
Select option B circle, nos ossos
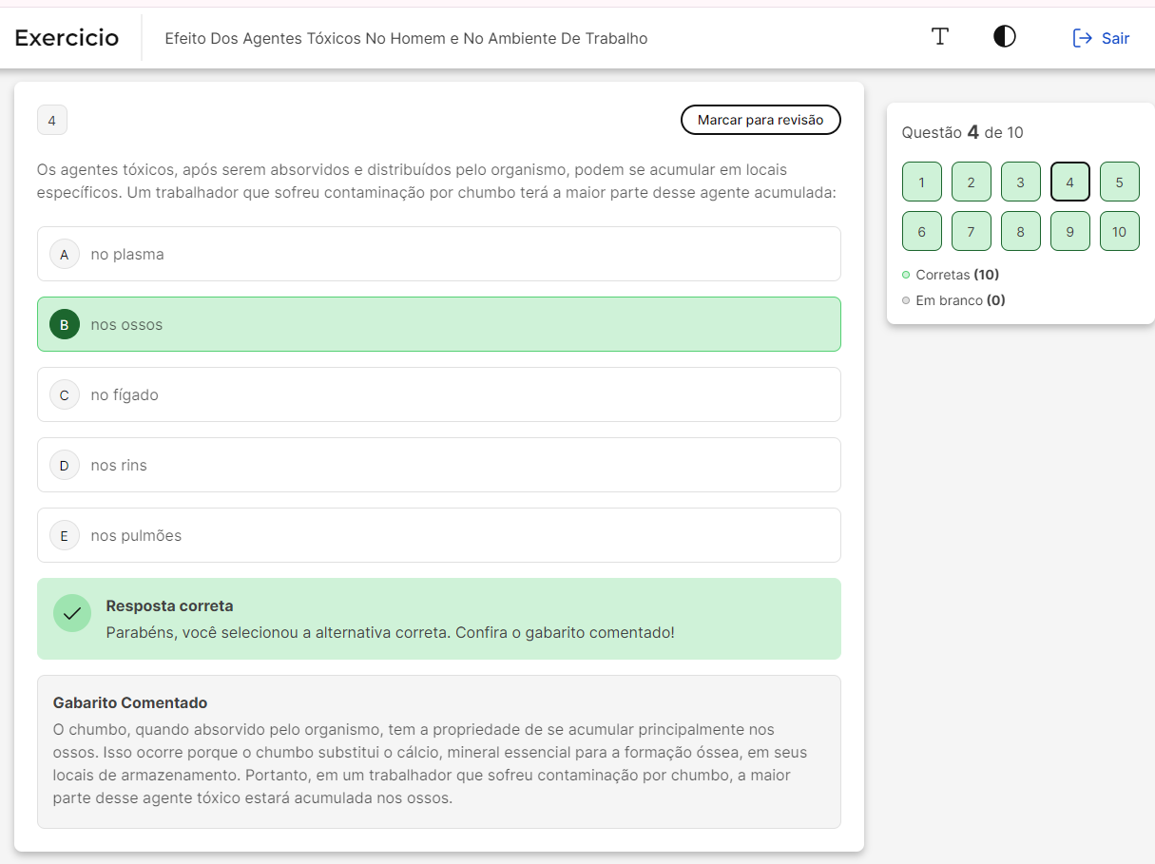(65, 325)
